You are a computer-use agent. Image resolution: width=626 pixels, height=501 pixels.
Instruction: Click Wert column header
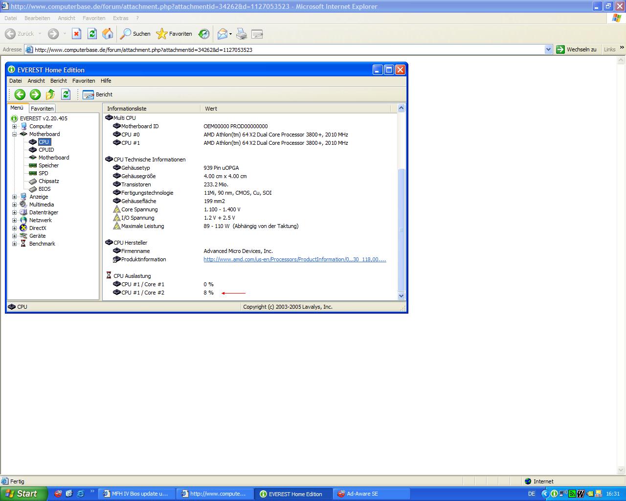pos(295,109)
